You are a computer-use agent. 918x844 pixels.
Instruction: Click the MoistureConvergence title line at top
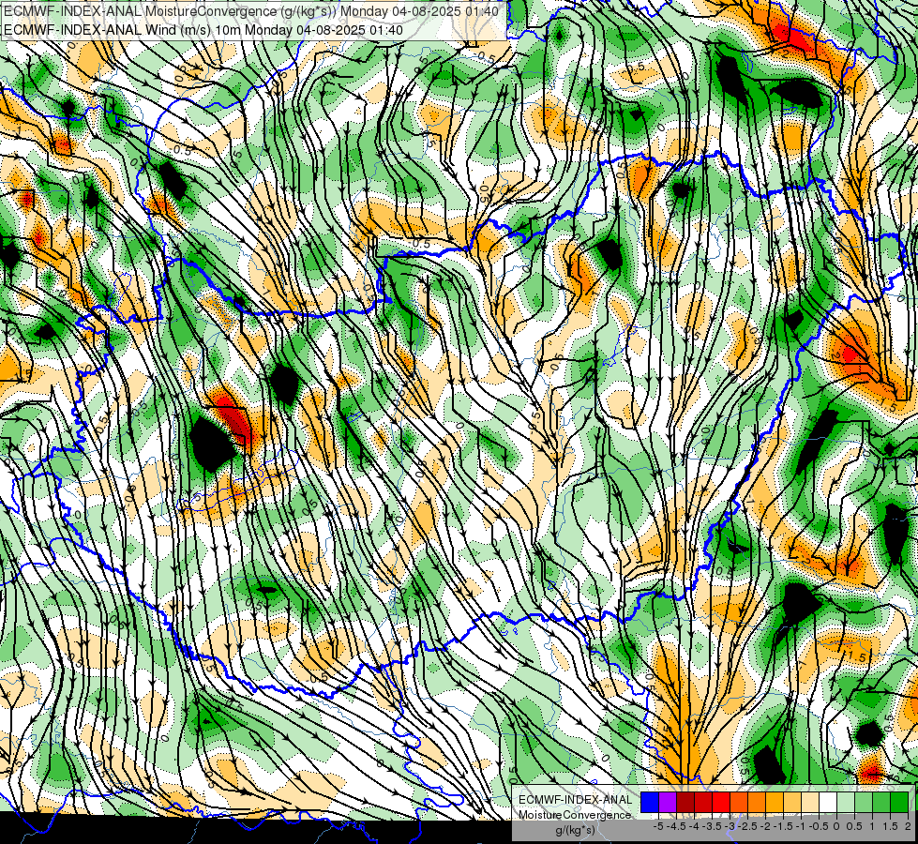(x=251, y=11)
